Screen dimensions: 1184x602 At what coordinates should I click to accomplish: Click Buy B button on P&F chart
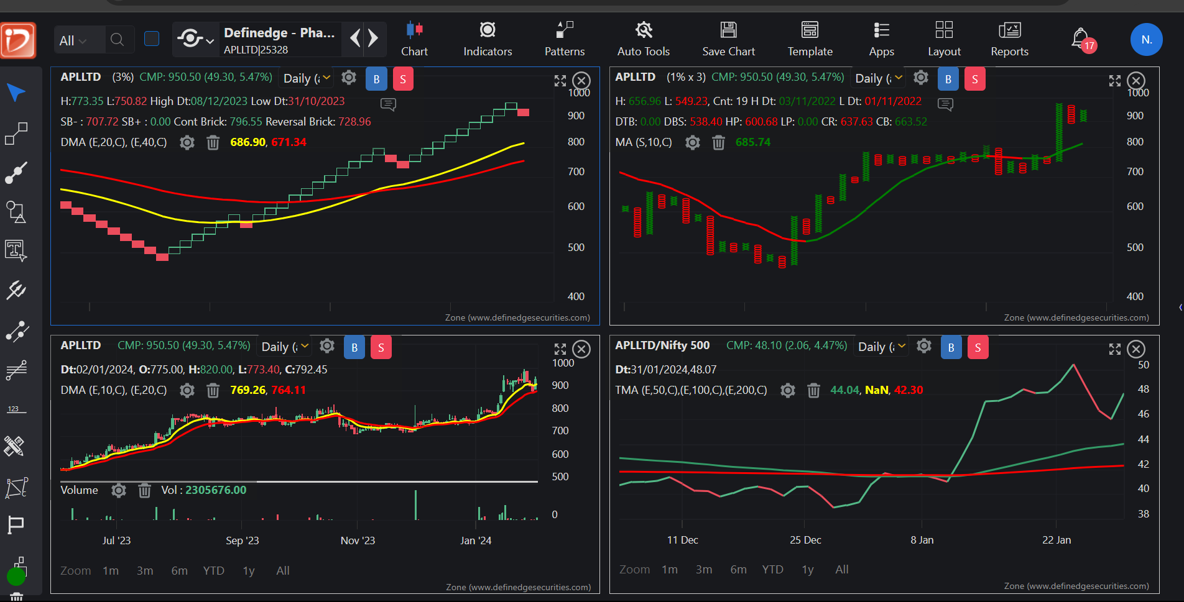[948, 79]
